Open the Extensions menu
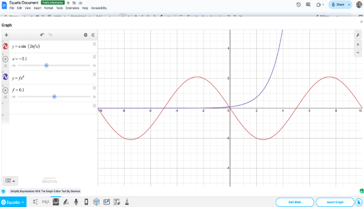Viewport: 364px width, 207px height. [72, 8]
